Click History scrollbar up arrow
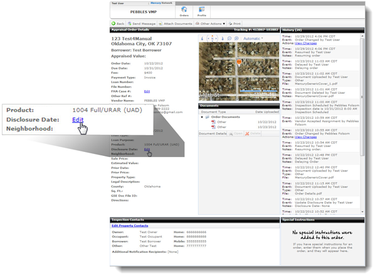 point(362,36)
